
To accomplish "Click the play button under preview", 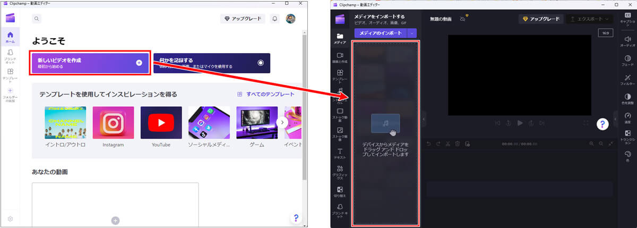I will tap(520, 123).
